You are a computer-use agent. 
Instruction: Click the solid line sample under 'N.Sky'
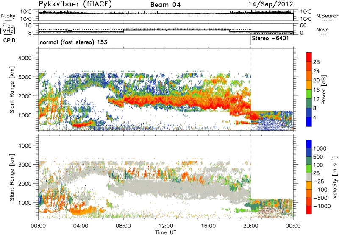click(x=8, y=20)
